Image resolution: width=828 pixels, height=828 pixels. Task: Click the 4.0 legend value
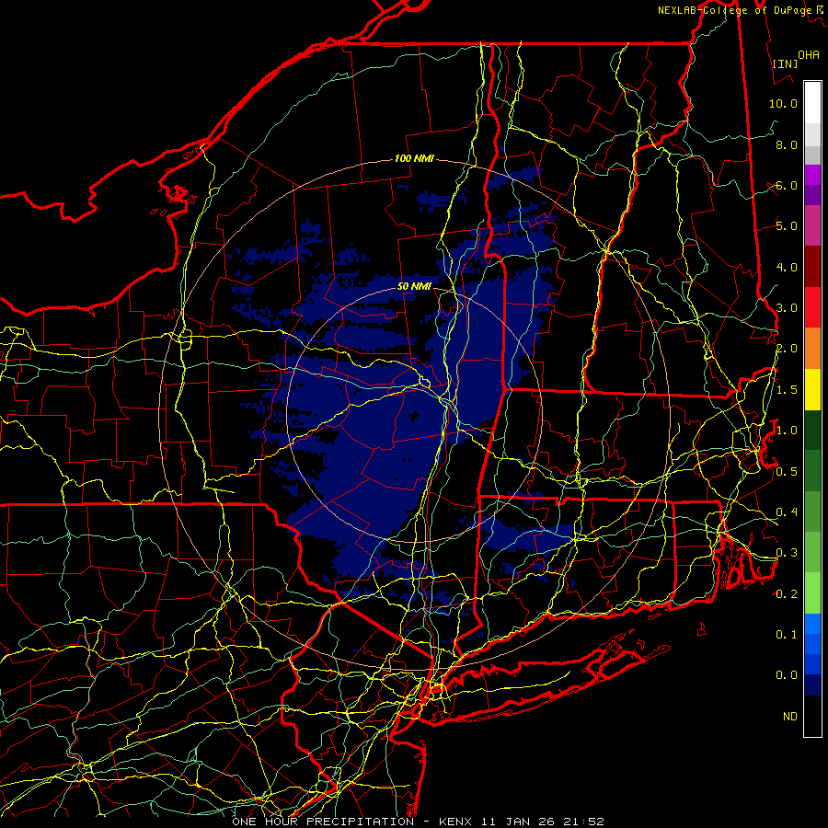point(787,267)
